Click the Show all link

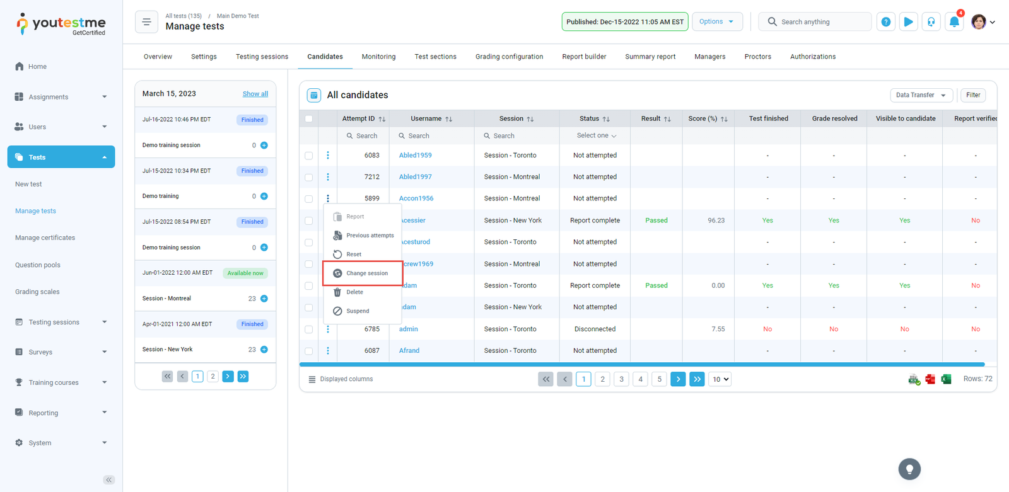255,94
